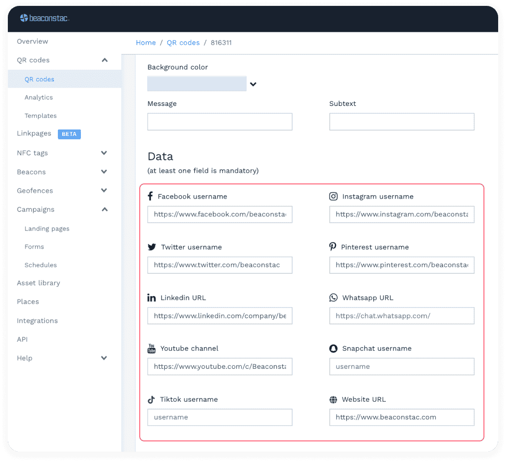Open Templates in the sidebar
Viewport: 506px width, 462px height.
tap(41, 116)
